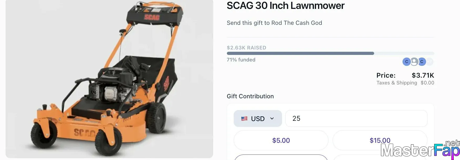The width and height of the screenshot is (460, 160).
Task: Select the outlined preset button below $5.00
Action: 281,157
